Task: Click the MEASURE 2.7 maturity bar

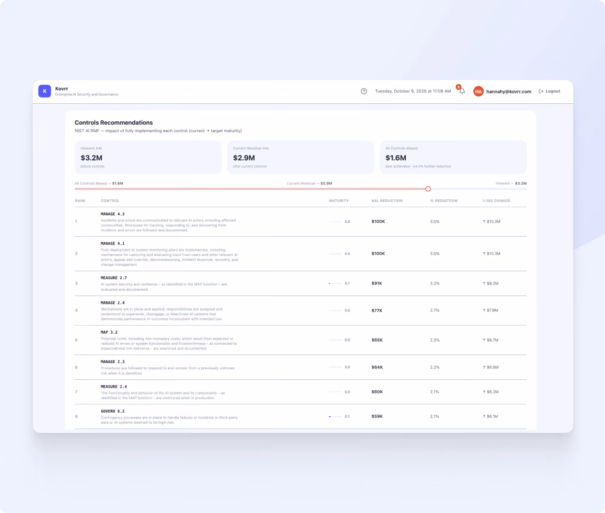Action: [335, 284]
